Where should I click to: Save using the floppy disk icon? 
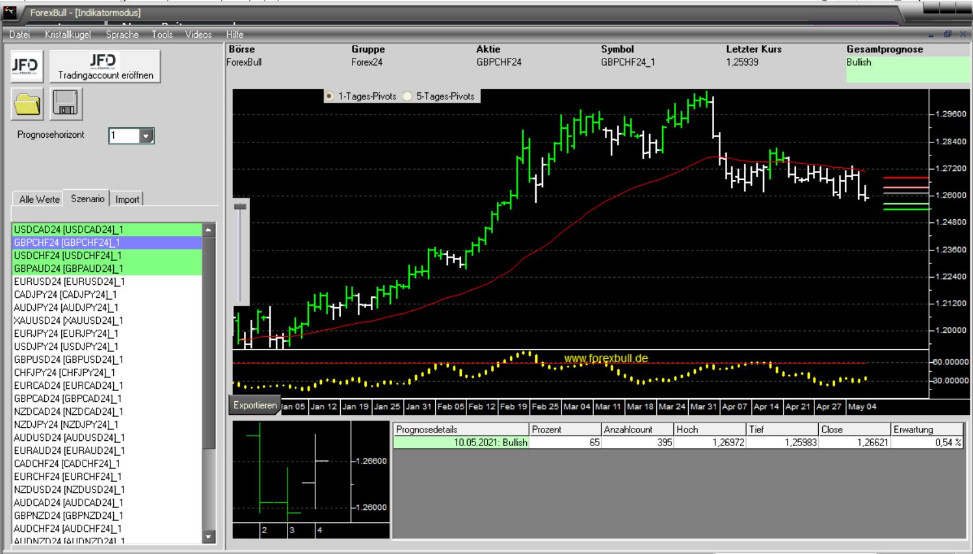tap(66, 104)
